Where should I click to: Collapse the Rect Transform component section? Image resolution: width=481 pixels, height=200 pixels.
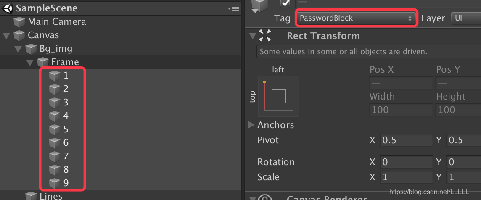252,36
